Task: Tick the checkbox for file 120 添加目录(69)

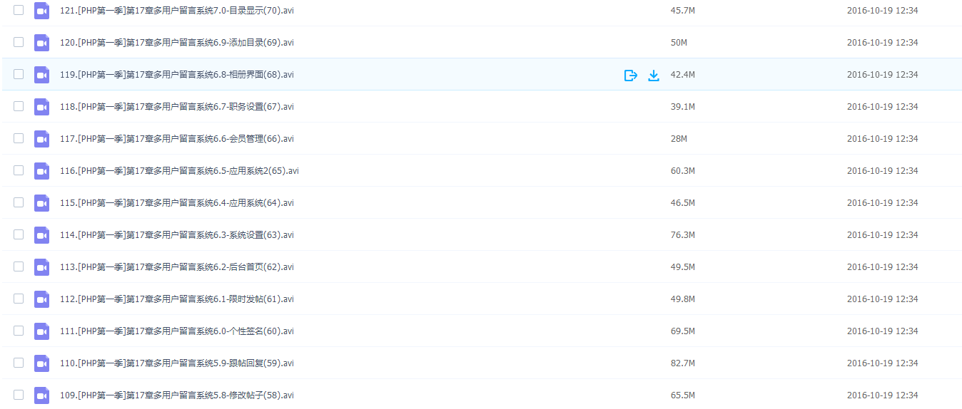Action: (x=19, y=42)
